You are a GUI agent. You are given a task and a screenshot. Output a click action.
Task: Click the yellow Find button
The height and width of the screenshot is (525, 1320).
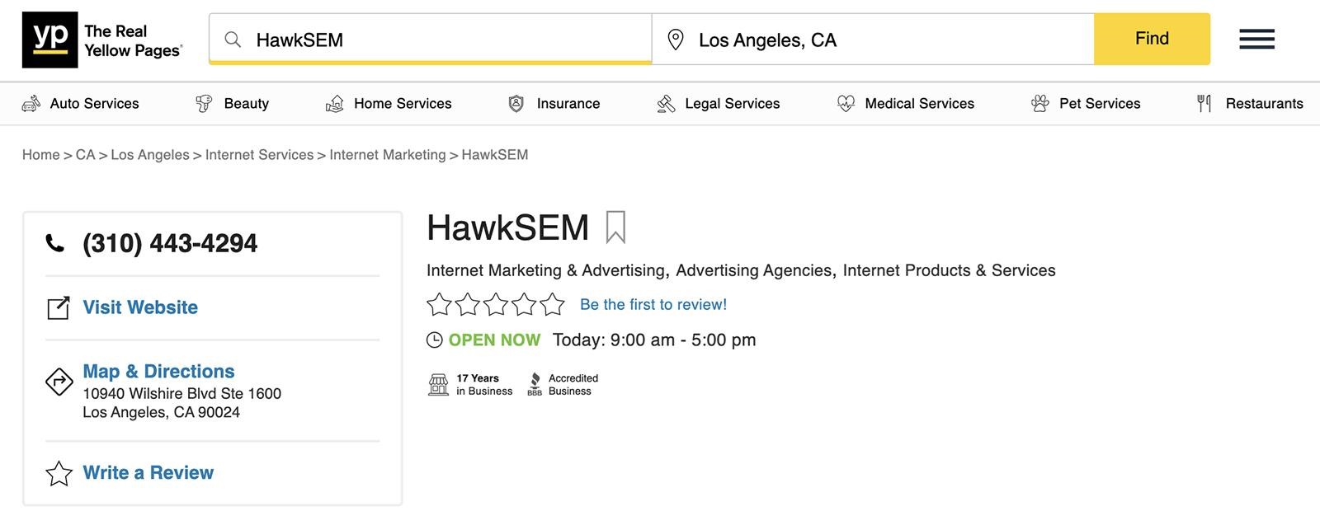click(1152, 39)
